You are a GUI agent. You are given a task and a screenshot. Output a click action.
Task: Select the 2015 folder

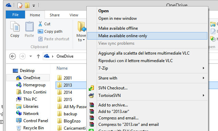(x=64, y=100)
